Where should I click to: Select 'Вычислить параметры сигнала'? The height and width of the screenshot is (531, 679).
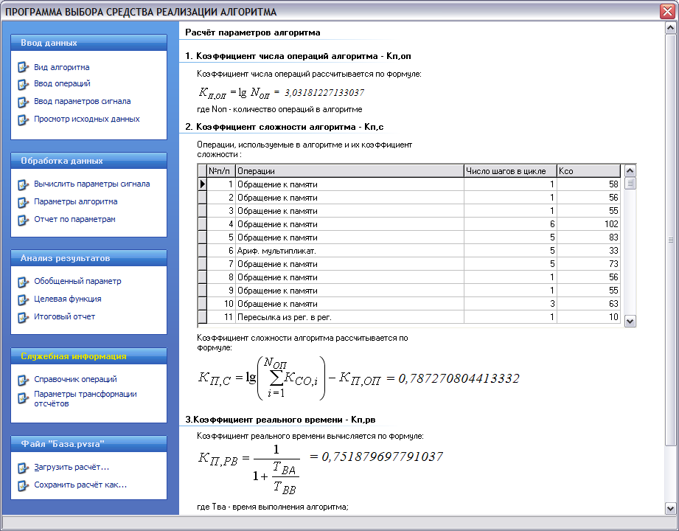coord(92,184)
